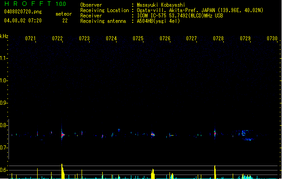
Task: Click the 0729 time marker
Action: 245,38
